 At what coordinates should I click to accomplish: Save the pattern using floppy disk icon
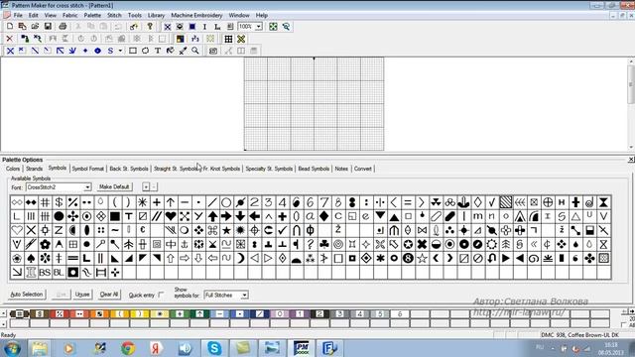pyautogui.click(x=48, y=27)
